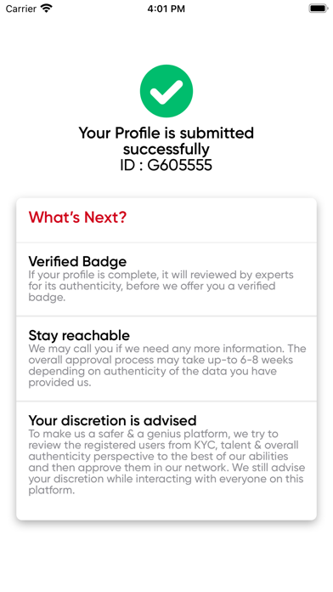Tap 'Your Profile is submitted successfully' heading
Screen dimensions: 333x592
pyautogui.click(x=166, y=141)
